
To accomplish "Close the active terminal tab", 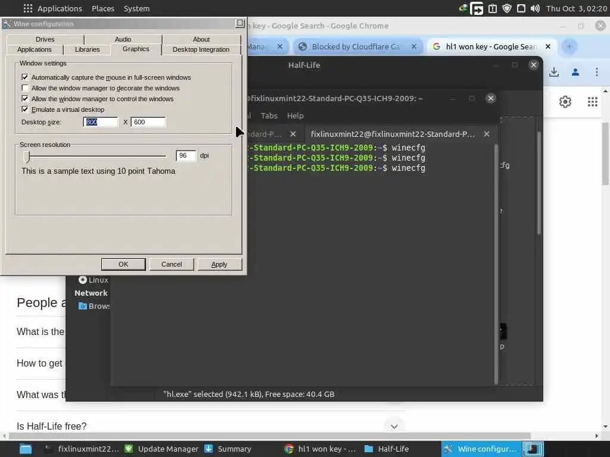I will 486,134.
